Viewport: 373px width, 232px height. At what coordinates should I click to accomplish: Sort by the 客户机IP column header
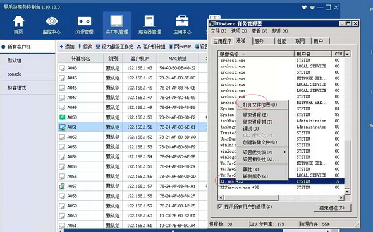pyautogui.click(x=139, y=59)
